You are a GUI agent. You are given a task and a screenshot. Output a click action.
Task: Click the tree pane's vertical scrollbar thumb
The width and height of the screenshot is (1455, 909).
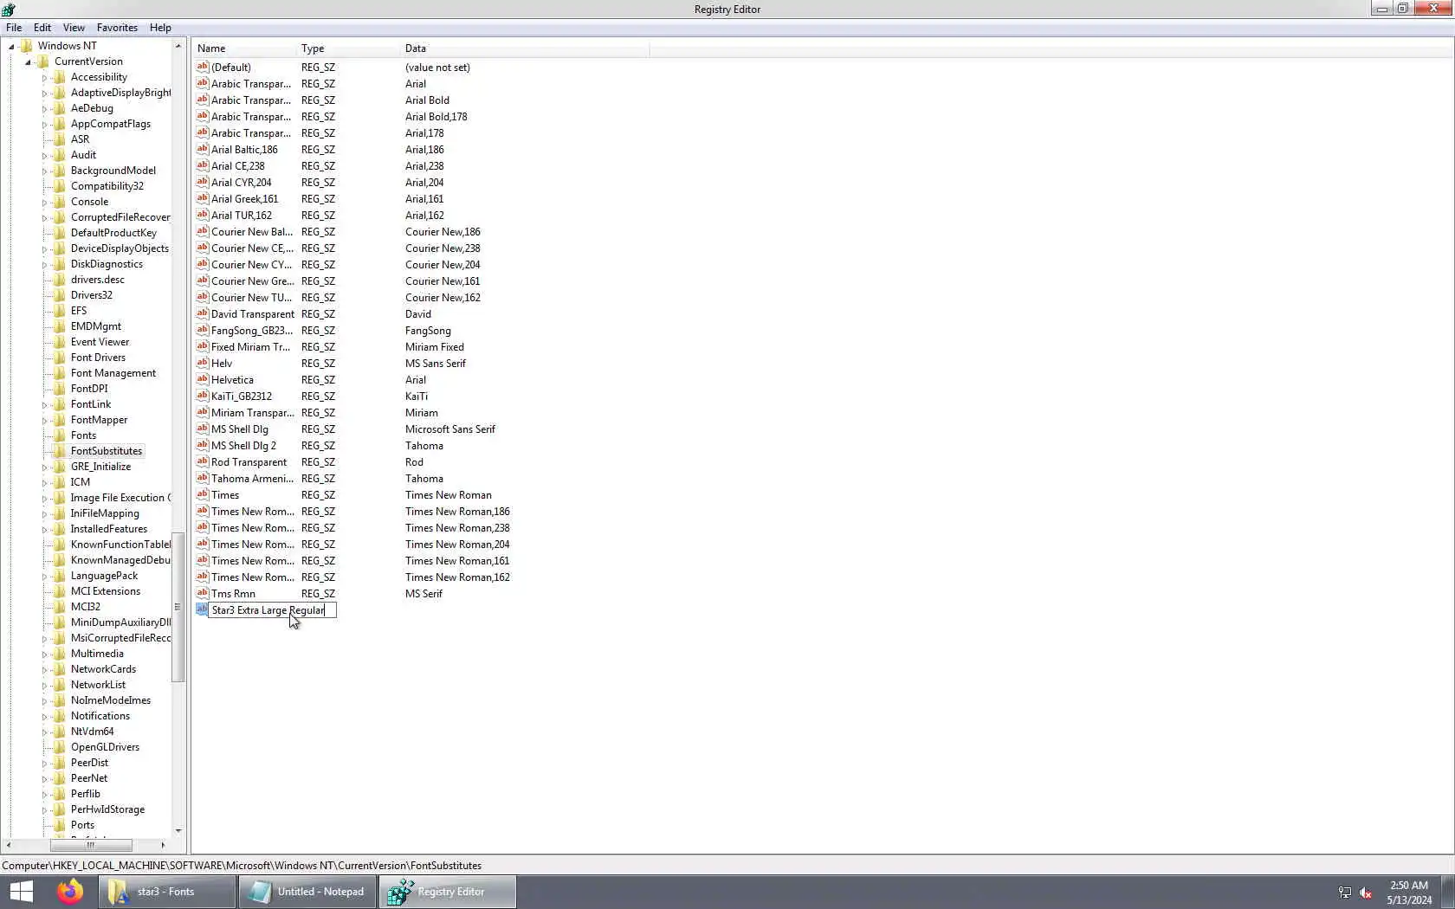coord(178,608)
